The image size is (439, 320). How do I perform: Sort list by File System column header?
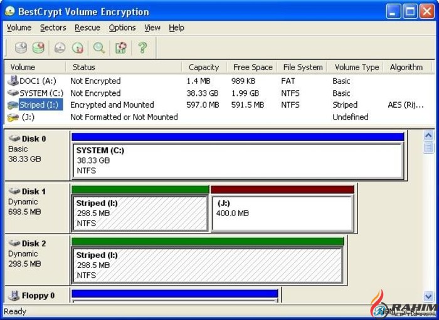(303, 67)
